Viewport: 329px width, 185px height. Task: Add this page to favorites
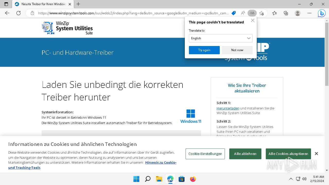coord(261,13)
